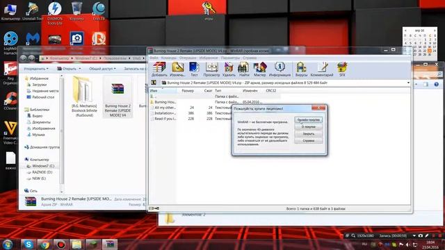Screen dimensions: 445x250
Task: Click the Тест (Test) toolbar icon
Action: pyautogui.click(x=194, y=69)
